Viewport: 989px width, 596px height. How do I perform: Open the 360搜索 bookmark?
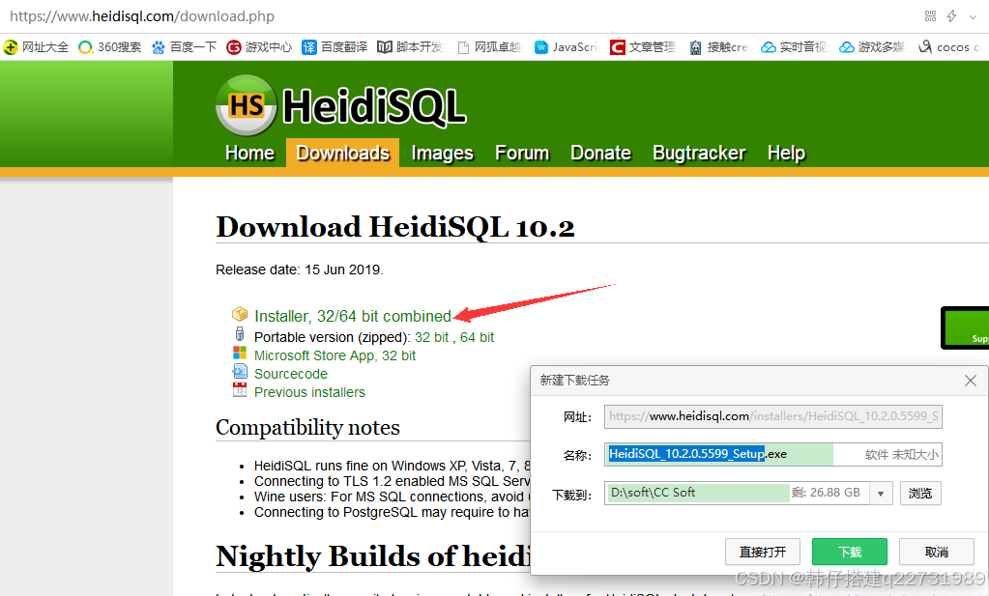point(110,47)
